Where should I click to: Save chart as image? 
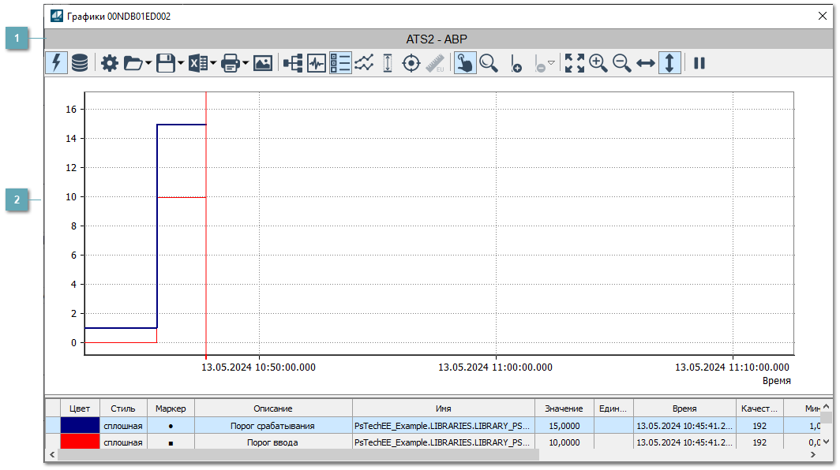click(263, 63)
